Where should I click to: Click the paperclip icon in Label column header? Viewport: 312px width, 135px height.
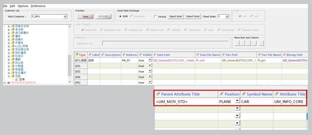(x=90, y=55)
